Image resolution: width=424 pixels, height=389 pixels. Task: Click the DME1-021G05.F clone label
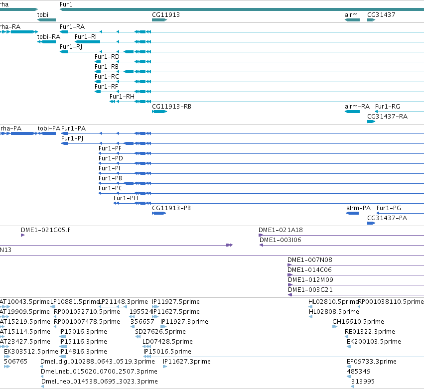(46, 230)
